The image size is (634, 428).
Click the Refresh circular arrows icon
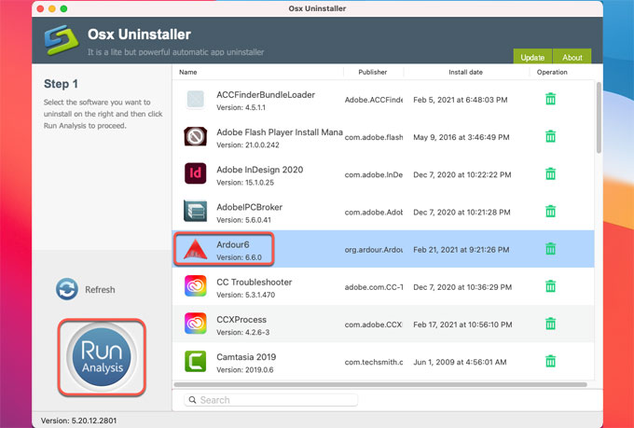(x=67, y=289)
